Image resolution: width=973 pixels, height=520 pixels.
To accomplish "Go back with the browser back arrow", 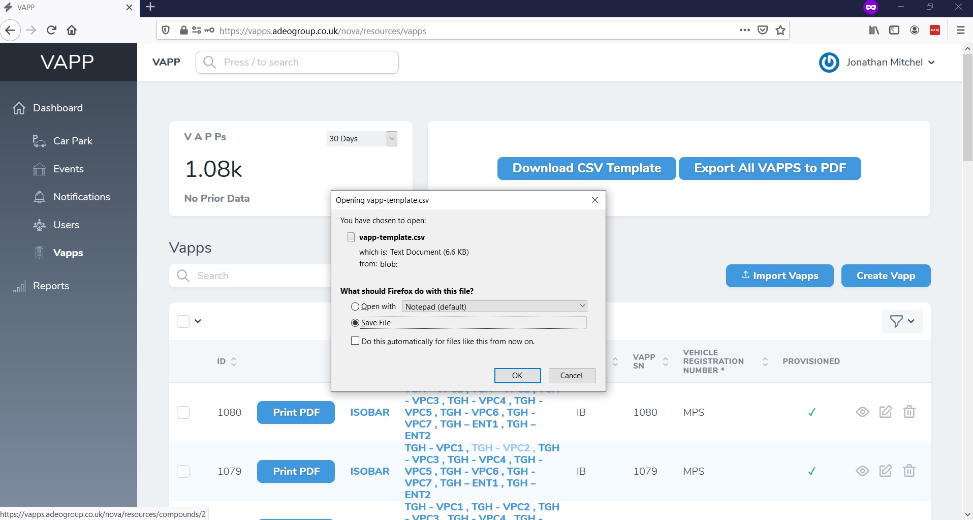I will coord(10,30).
